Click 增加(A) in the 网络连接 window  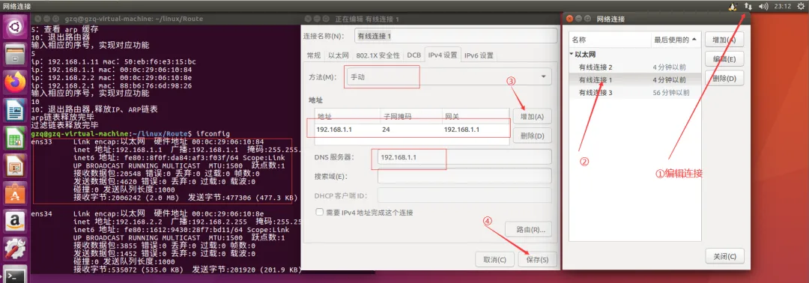(x=724, y=40)
